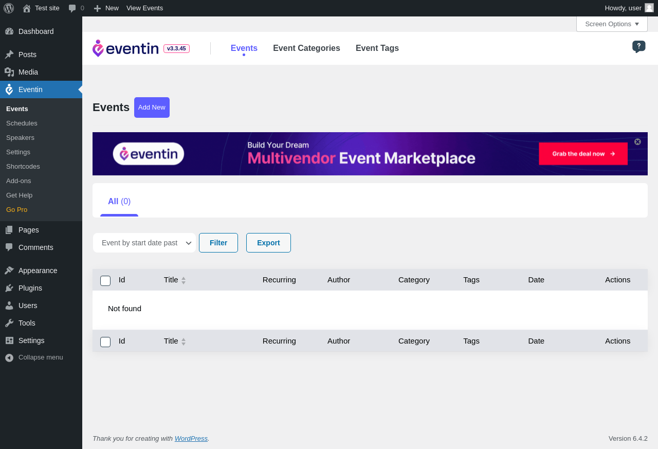Screen dimensions: 658x449
Task: Click the Add New event button
Action: pos(152,107)
